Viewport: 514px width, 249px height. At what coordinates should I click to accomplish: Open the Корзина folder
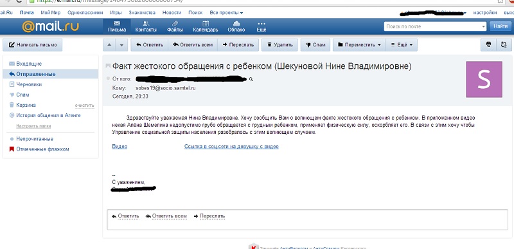point(26,105)
